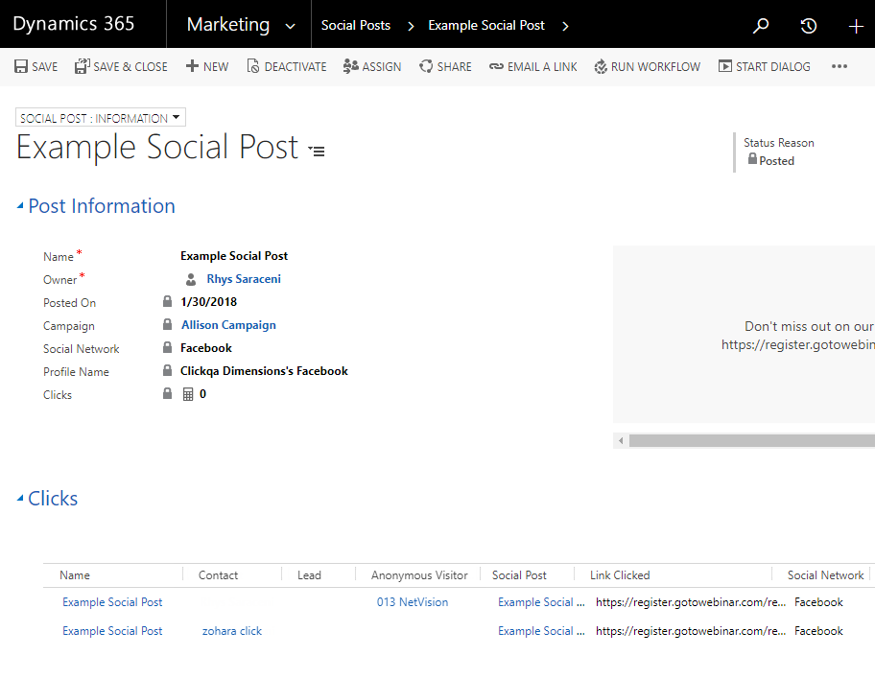Viewport: 875px width, 679px height.
Task: Click the lock icon beside Posted On
Action: [x=167, y=301]
